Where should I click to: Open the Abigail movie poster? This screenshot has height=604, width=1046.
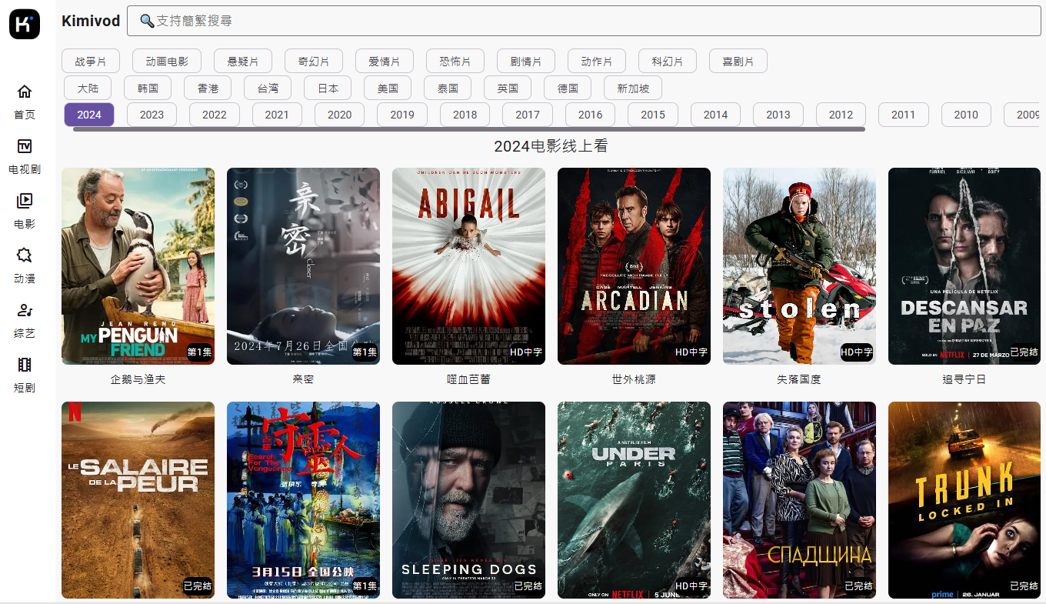click(x=468, y=266)
